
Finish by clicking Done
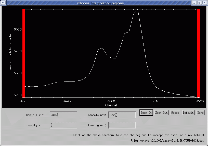200,113
